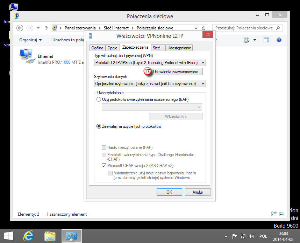
Task: Click the forward navigation arrow
Action: coord(30,28)
